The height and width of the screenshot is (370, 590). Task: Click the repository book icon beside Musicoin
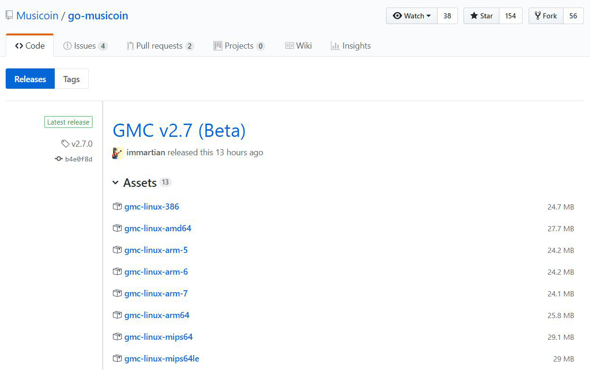click(9, 16)
